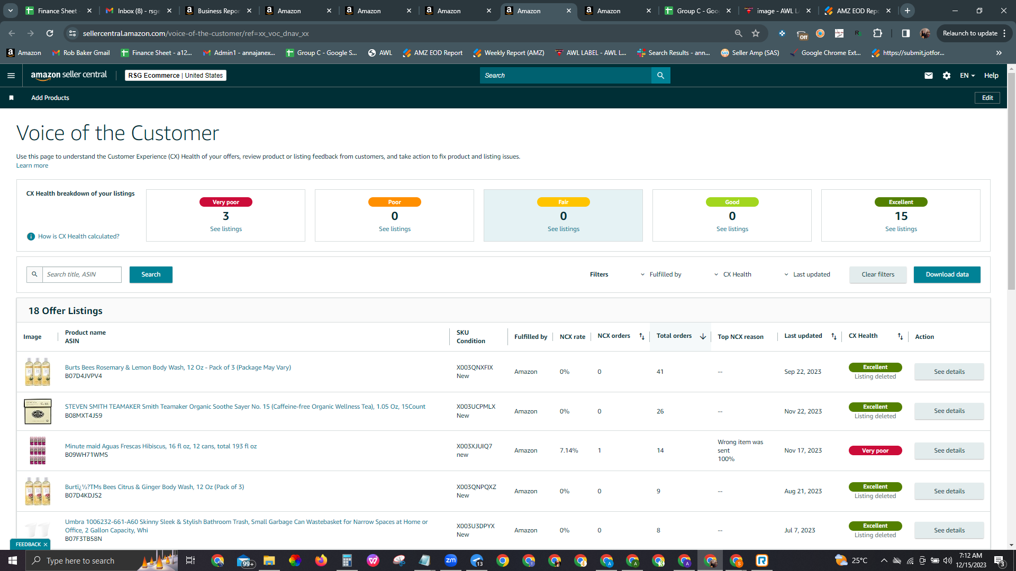Open the CX Health filter dropdown
This screenshot has width=1016, height=571.
733,274
